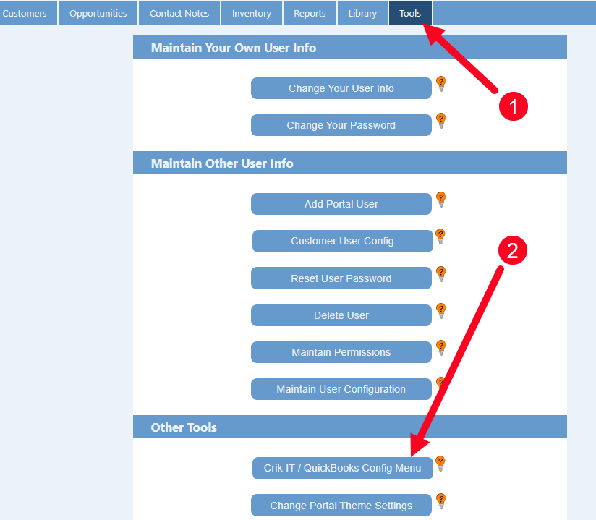Click help lightbulb beside Change Portal Theme Settings
Image resolution: width=596 pixels, height=520 pixels.
tap(440, 501)
